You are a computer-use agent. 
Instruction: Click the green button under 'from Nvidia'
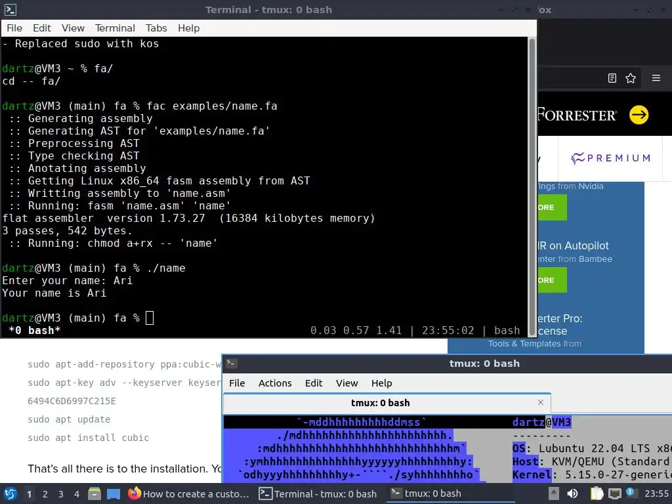coord(553,207)
